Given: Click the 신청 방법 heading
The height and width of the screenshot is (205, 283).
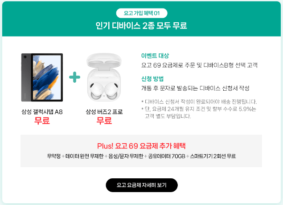Looking at the screenshot, I should [152, 79].
